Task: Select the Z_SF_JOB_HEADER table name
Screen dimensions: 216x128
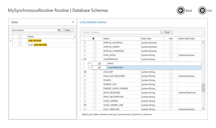Action: [x=38, y=45]
